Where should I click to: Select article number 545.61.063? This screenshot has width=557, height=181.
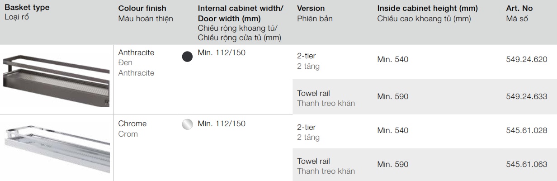(526, 165)
